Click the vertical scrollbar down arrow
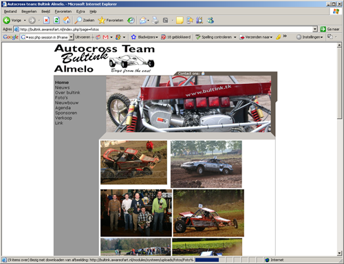The image size is (344, 264). pos(339,253)
